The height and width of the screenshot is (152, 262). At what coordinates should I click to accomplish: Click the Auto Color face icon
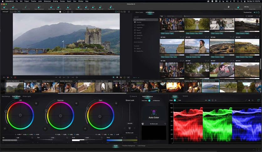(154, 112)
